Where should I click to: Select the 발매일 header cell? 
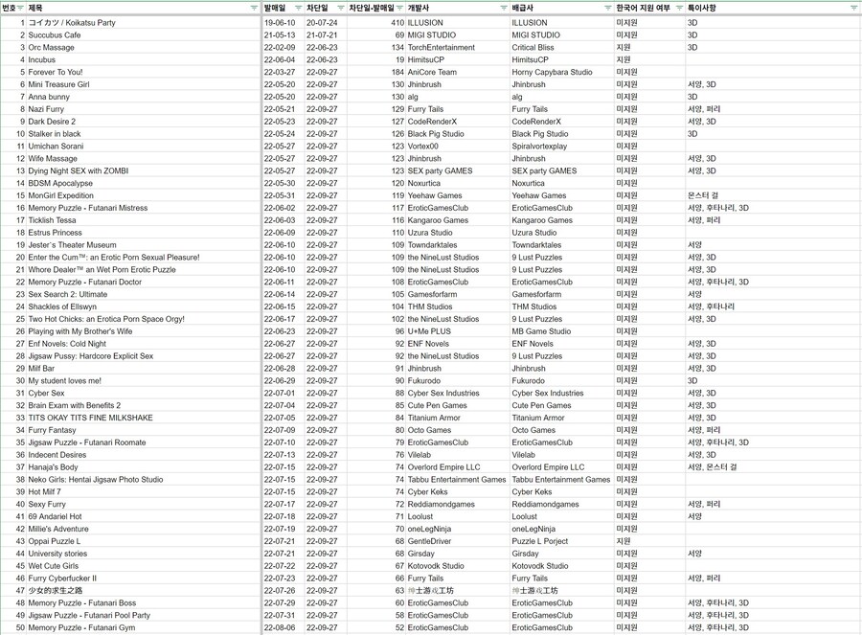[284, 8]
